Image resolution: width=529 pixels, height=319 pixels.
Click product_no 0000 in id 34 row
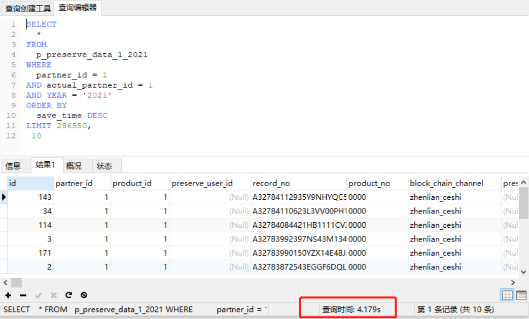(377, 211)
